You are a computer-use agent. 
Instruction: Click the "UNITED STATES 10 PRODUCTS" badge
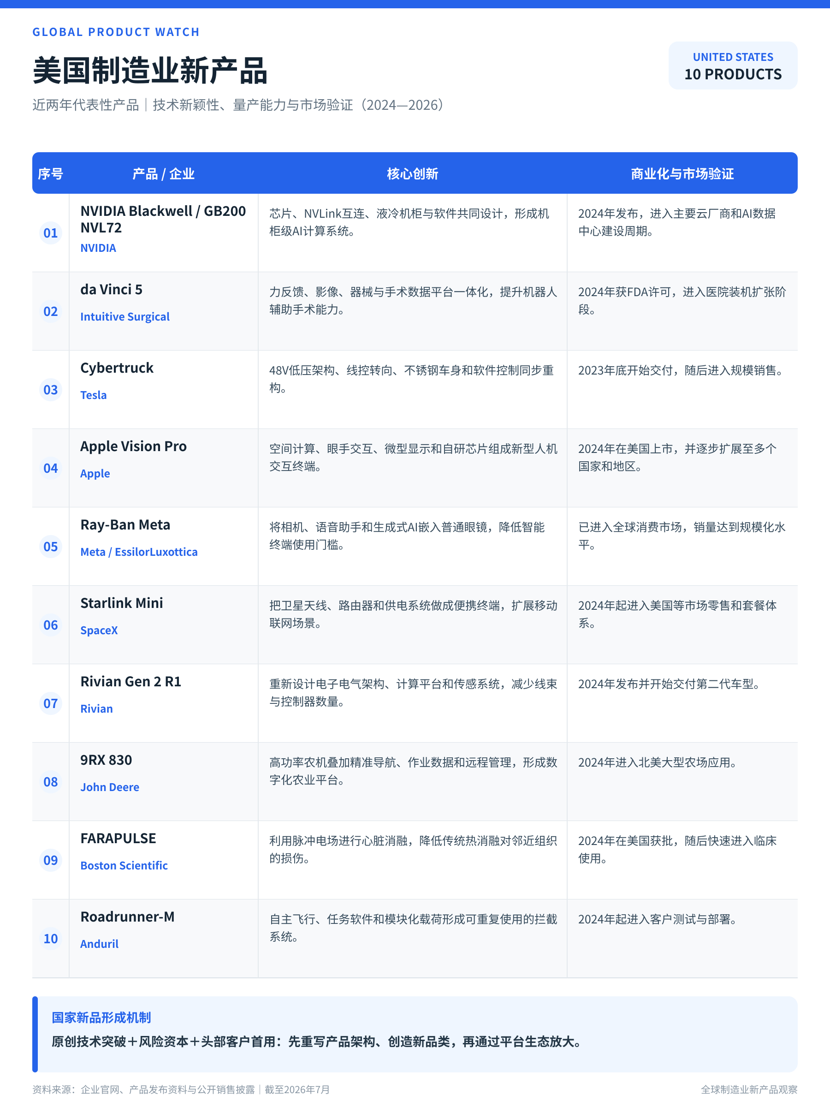pyautogui.click(x=733, y=65)
